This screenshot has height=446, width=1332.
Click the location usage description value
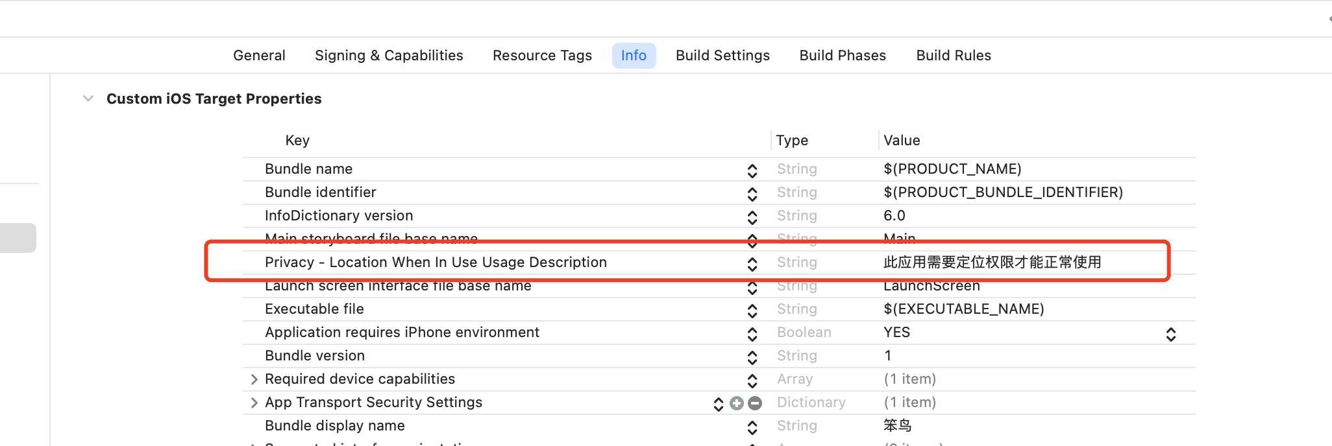992,263
